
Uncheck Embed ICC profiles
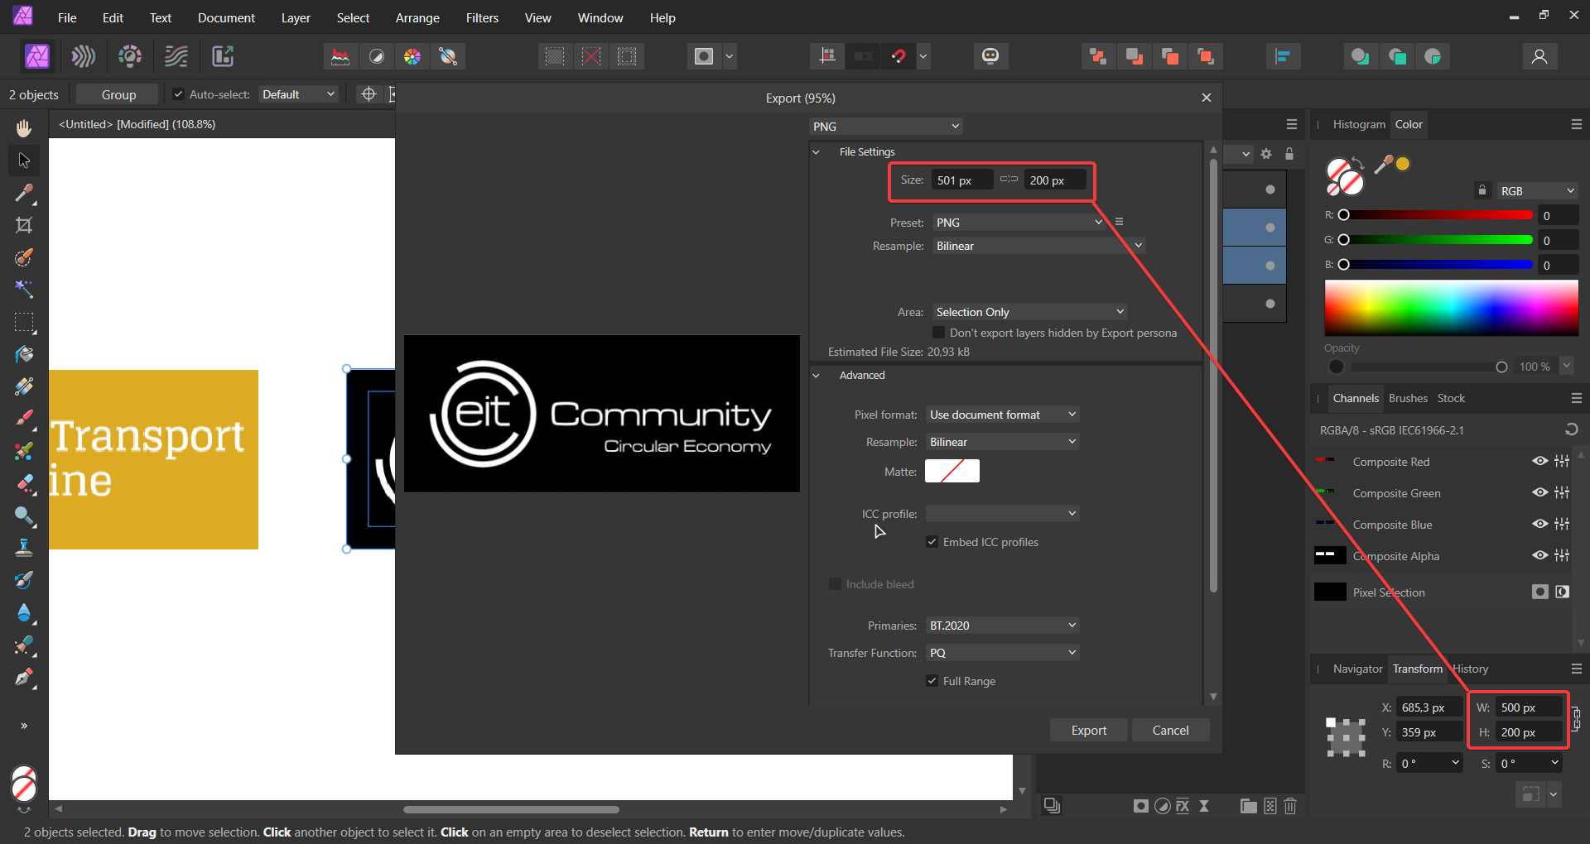point(932,542)
